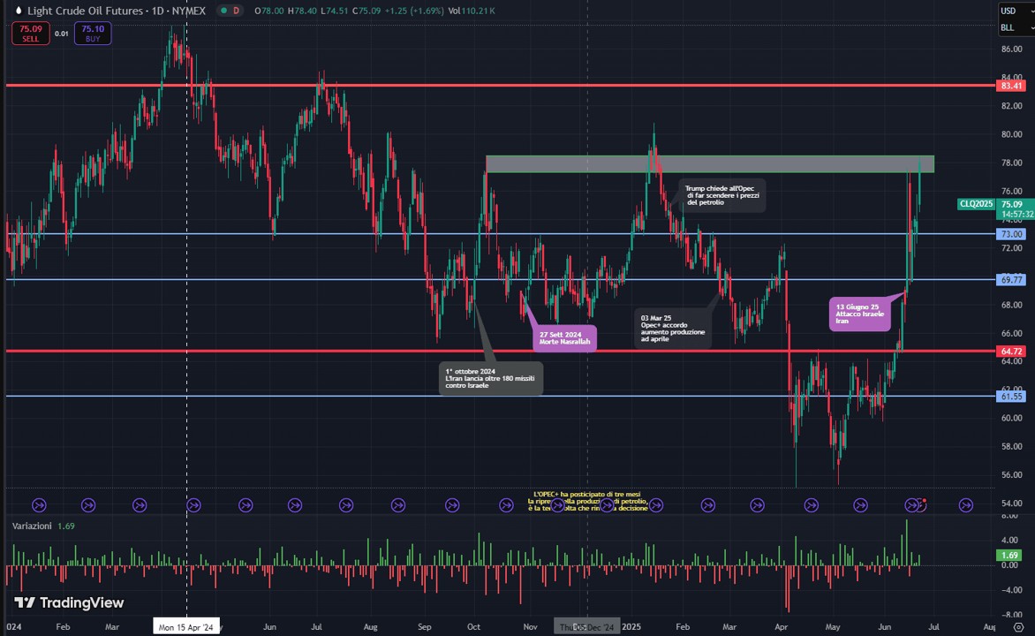Click the 'Trump chiede all'Opec' annotation
Viewport: 1035px width, 636px height.
click(721, 195)
